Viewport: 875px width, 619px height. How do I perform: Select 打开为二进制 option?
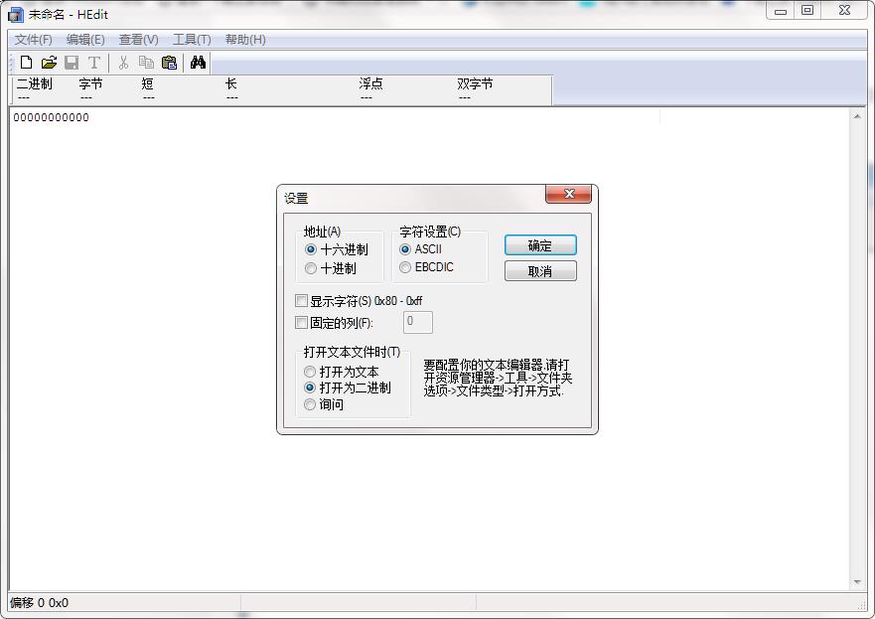pyautogui.click(x=347, y=387)
